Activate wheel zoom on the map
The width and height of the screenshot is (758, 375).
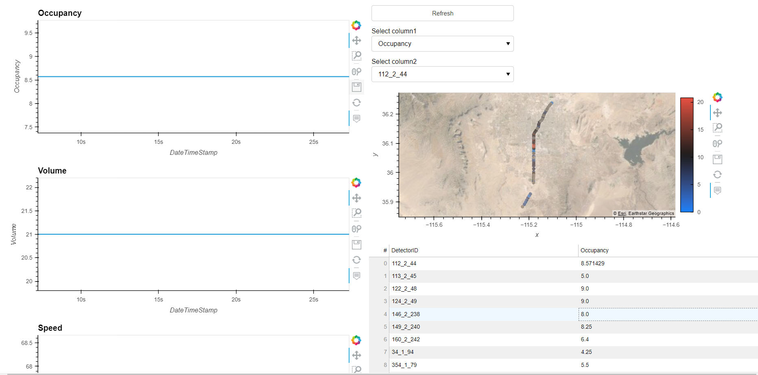(717, 143)
